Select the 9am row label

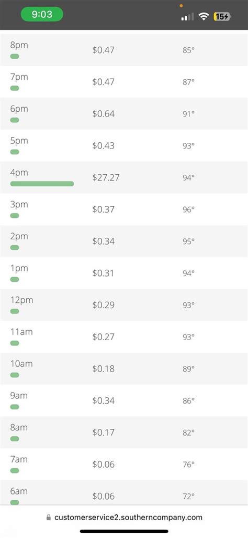click(19, 396)
